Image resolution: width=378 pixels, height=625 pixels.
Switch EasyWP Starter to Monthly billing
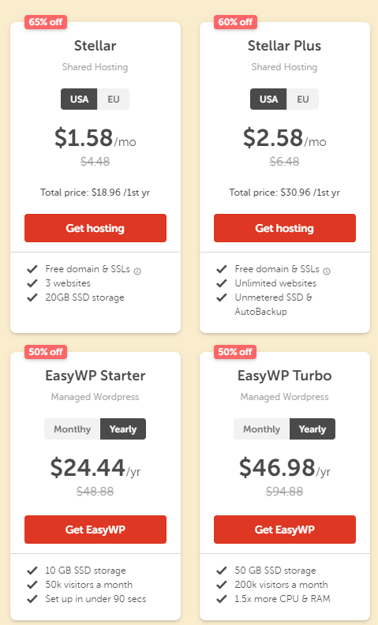(72, 429)
